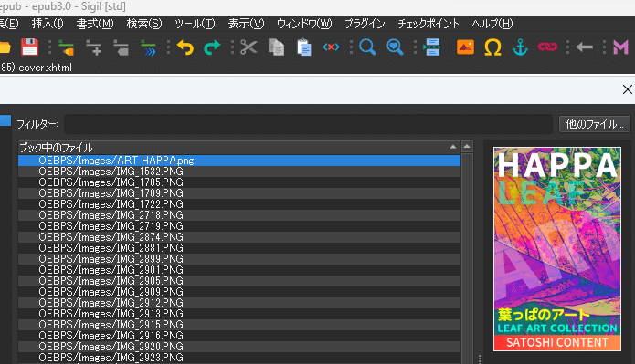The height and width of the screenshot is (364, 635).
Task: Click the cover.xhtml tab label
Action: 45,68
